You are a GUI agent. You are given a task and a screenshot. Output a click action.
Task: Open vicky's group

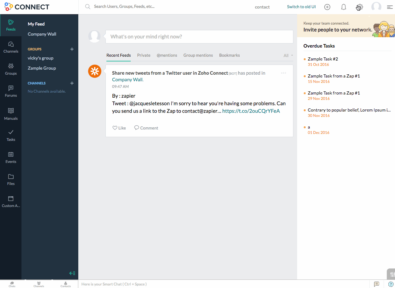41,58
